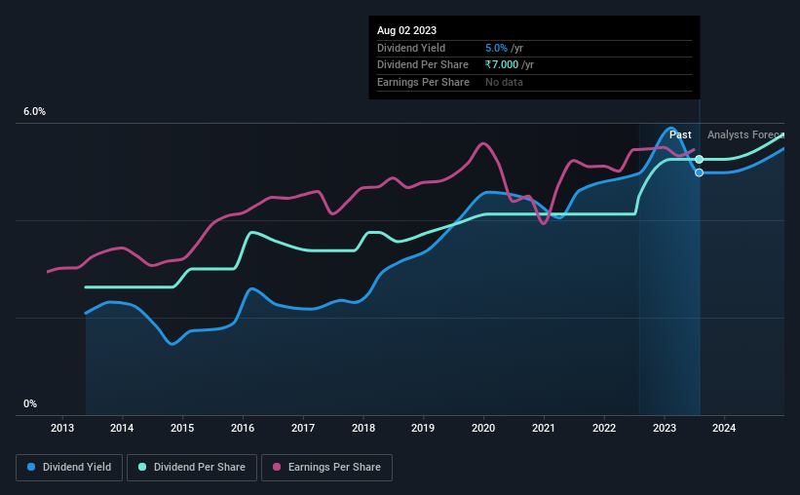Click the 2022 x-axis label
This screenshot has width=800, height=495.
click(x=604, y=428)
